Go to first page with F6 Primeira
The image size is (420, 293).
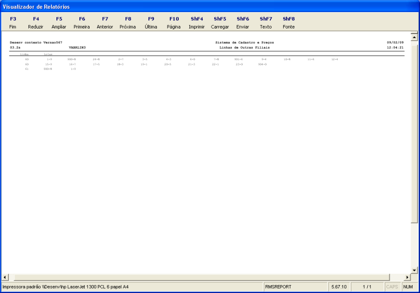(82, 22)
